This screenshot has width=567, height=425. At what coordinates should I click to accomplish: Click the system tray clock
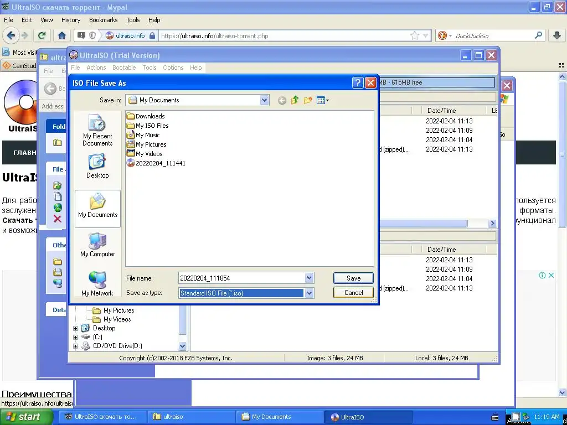click(x=547, y=417)
